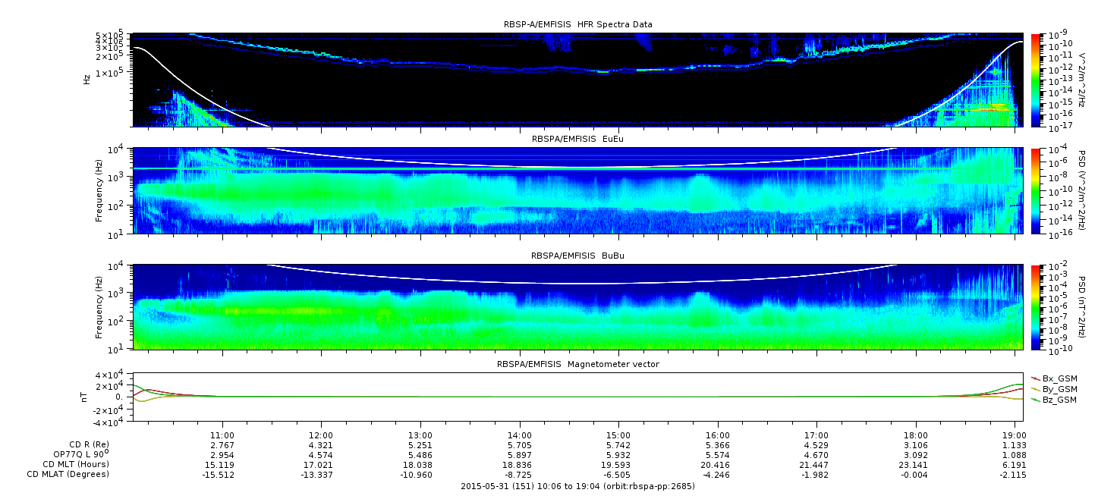The height and width of the screenshot is (499, 1098).
Task: Select the BuBu PSD colorbar
Action: (1036, 307)
